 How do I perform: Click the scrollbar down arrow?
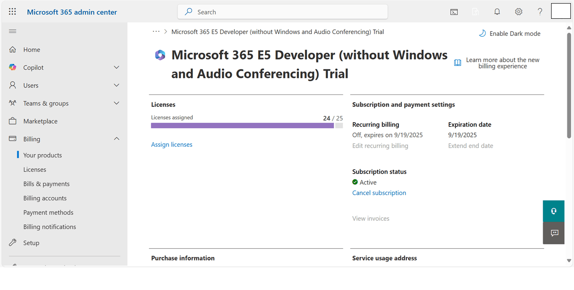[569, 260]
